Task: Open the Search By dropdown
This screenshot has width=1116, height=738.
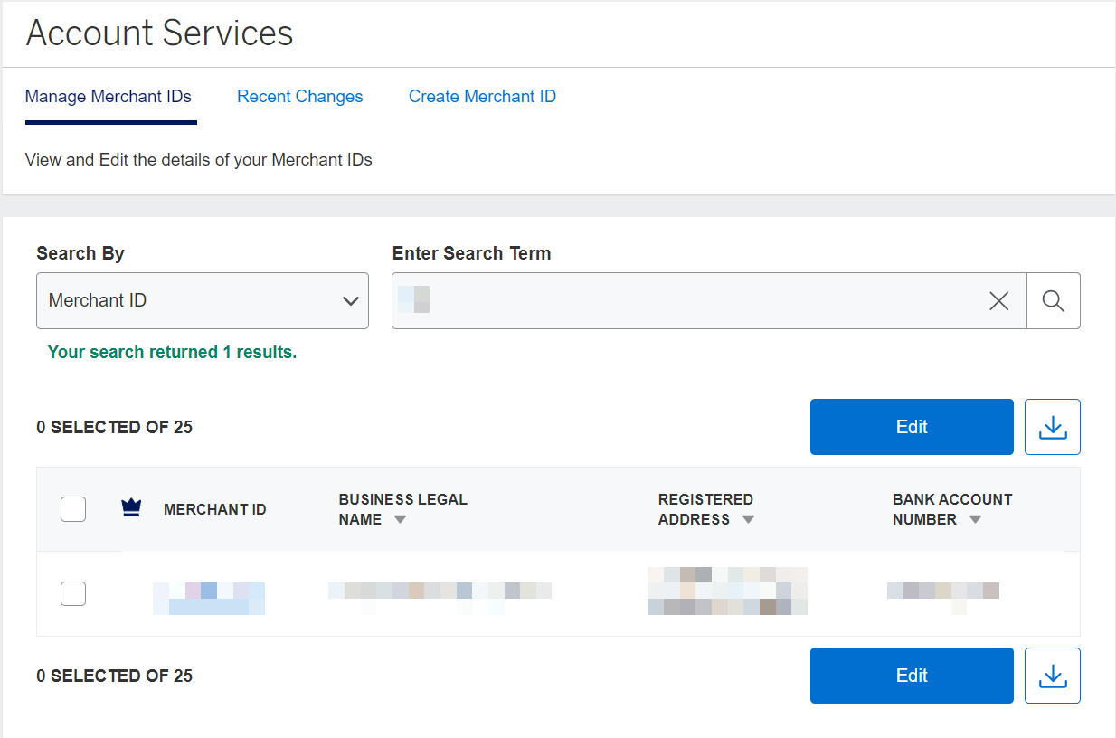Action: coord(202,300)
